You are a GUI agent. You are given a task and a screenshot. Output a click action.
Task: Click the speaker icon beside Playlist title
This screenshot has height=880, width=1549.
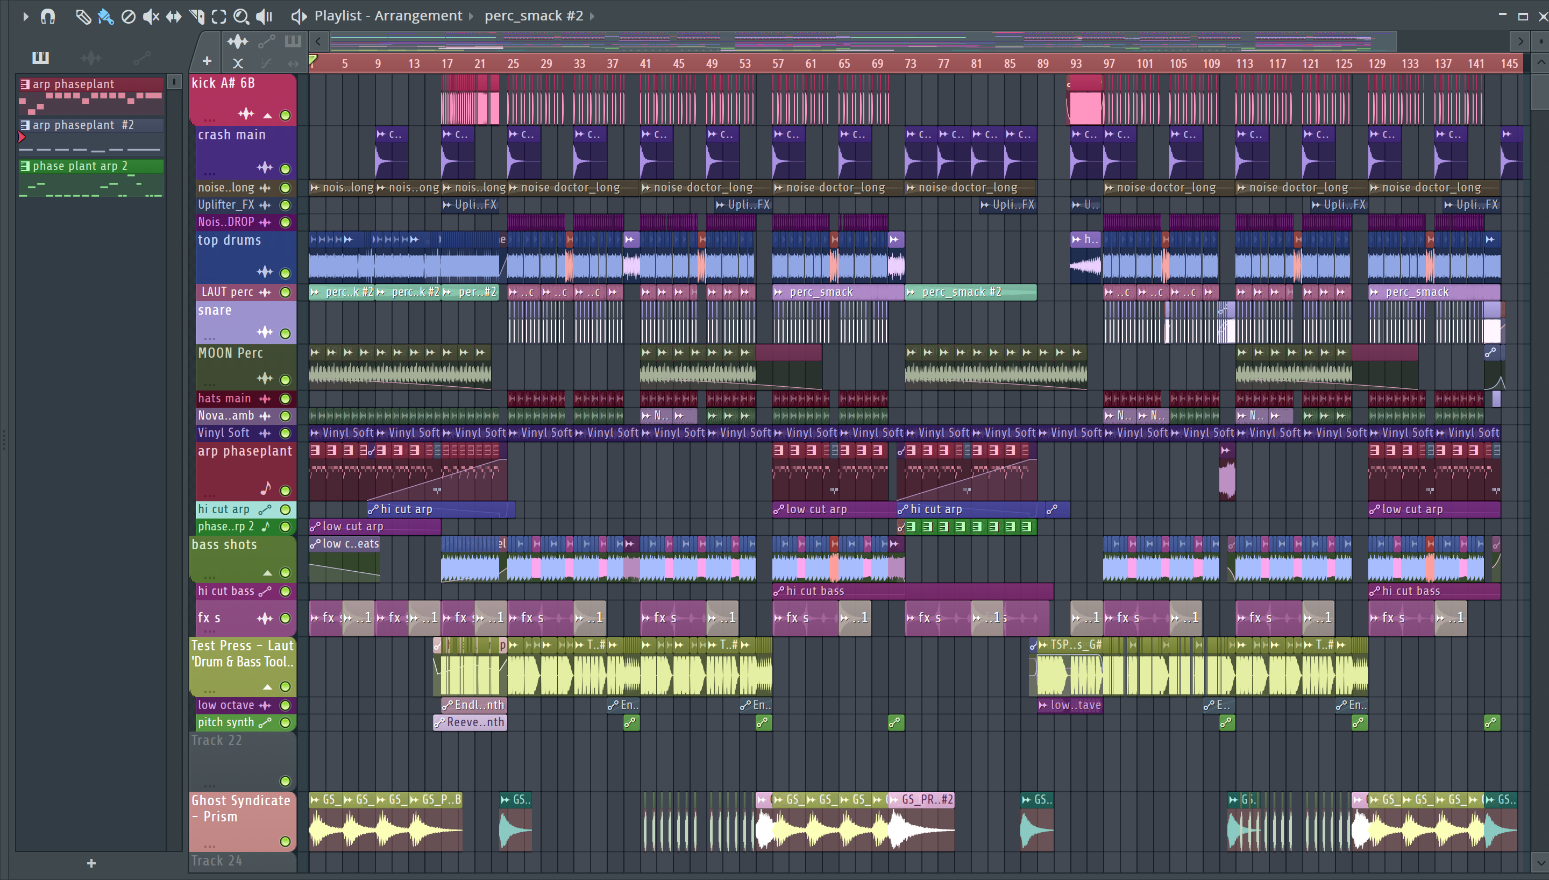[x=299, y=16]
